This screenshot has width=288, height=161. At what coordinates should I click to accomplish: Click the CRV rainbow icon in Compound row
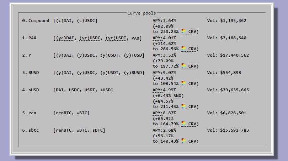tap(183, 31)
